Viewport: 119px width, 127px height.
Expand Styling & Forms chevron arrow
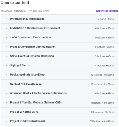(7, 65)
